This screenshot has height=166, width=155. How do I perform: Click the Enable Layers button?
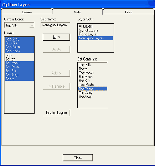pyautogui.click(x=56, y=113)
